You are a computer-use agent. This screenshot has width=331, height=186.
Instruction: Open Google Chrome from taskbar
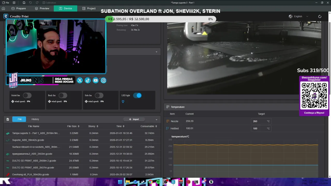click(x=150, y=182)
